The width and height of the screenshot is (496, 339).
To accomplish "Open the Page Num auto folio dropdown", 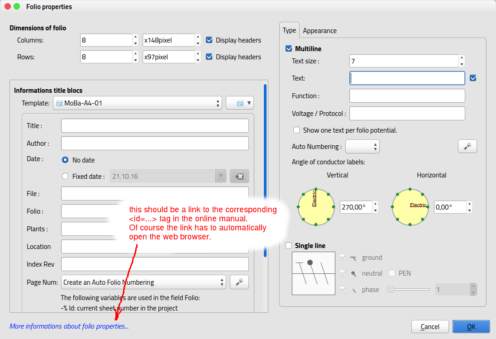I will click(143, 282).
